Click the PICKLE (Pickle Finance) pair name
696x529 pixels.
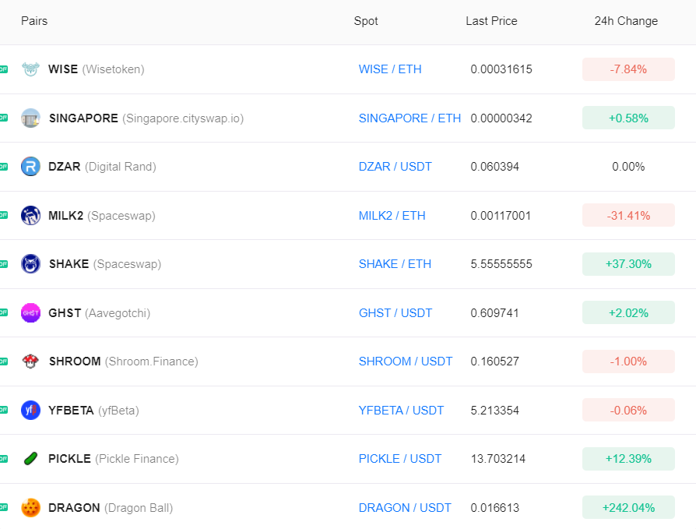click(x=113, y=459)
